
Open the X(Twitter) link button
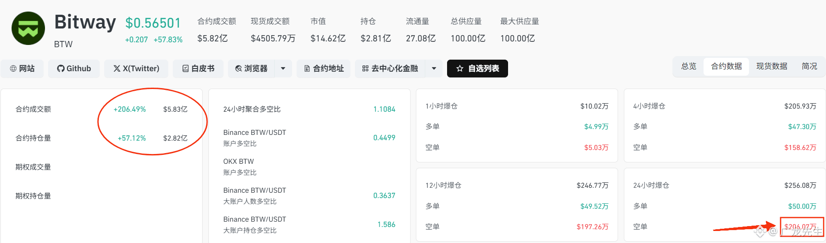tap(136, 69)
